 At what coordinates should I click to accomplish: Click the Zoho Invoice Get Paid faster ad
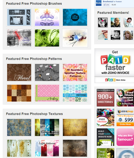114,66
